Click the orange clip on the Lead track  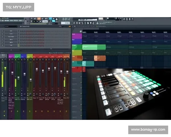point(100,58)
